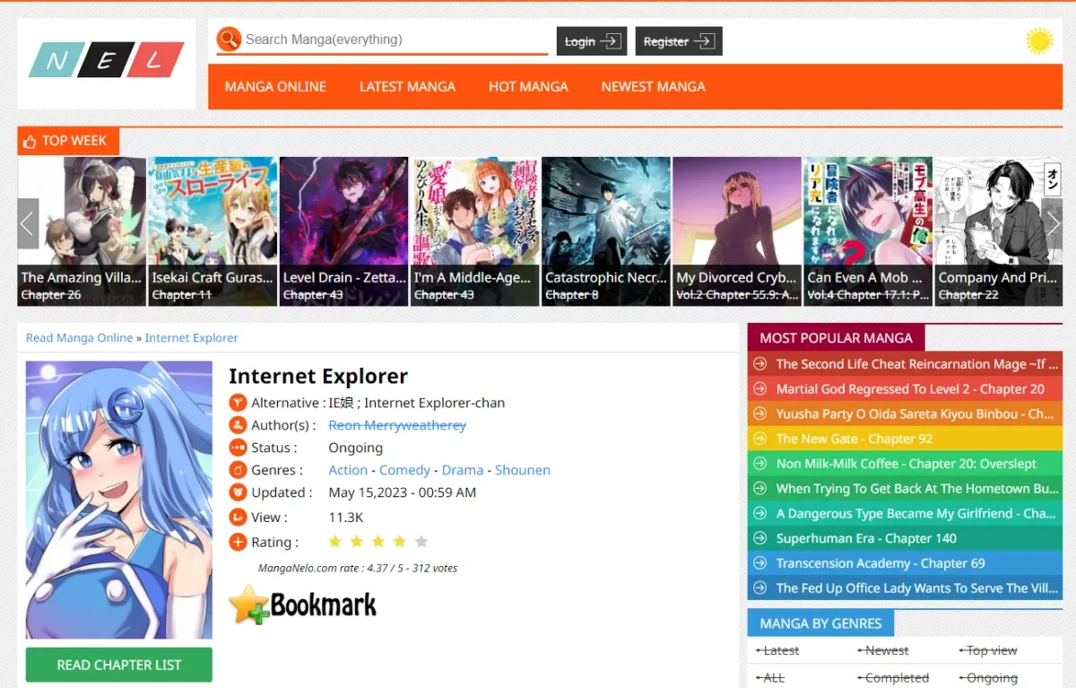Click the Status info icon
The image size is (1076, 688).
[238, 448]
